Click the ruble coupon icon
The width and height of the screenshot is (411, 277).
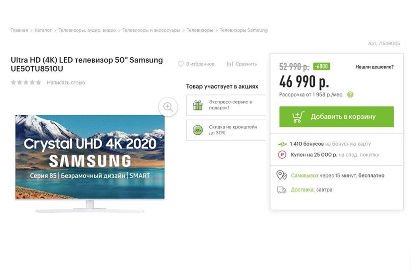[282, 155]
